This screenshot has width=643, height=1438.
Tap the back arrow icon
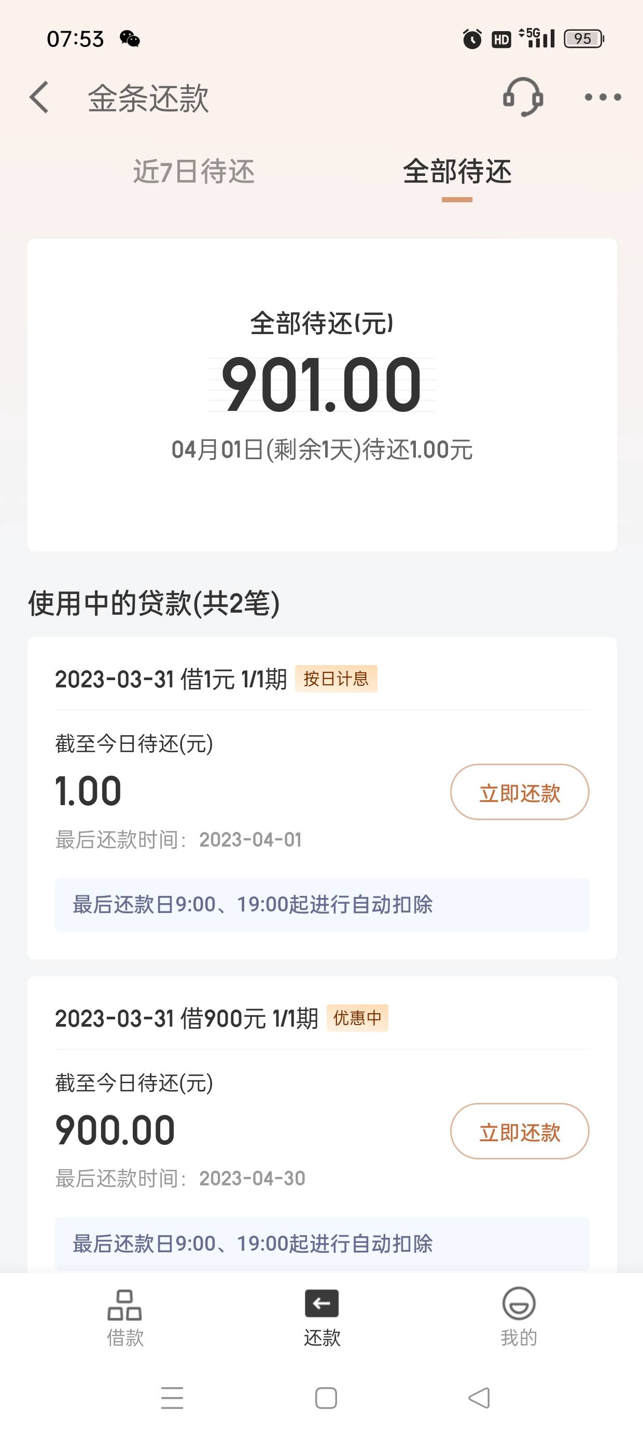click(39, 98)
